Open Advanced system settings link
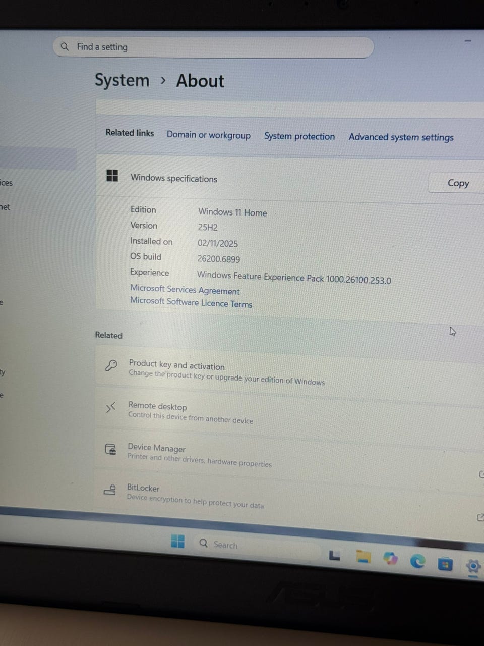484x646 pixels. pos(401,137)
